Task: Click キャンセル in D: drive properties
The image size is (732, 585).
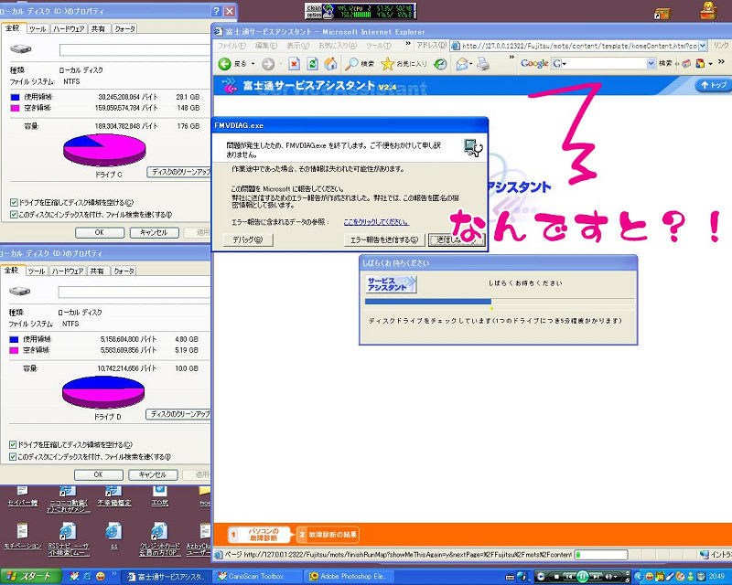Action: click(153, 474)
